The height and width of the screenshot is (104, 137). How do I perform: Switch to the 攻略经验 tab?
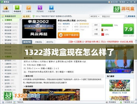[38, 42]
